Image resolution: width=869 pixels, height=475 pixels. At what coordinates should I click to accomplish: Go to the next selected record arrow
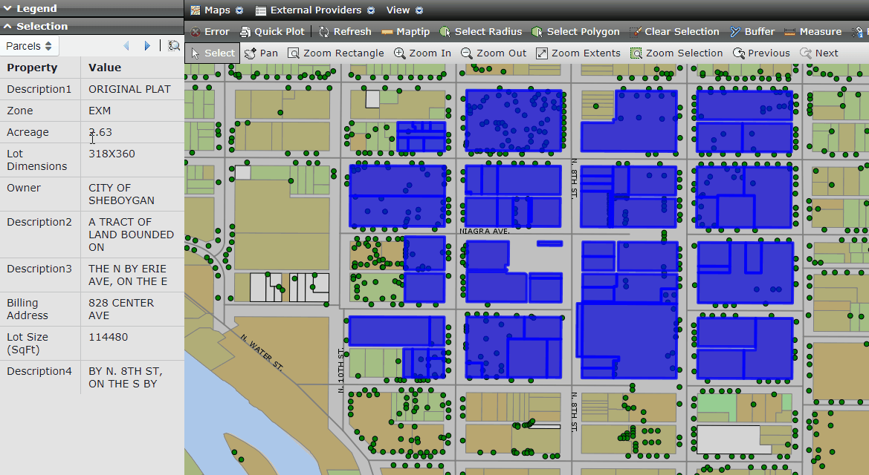click(147, 45)
